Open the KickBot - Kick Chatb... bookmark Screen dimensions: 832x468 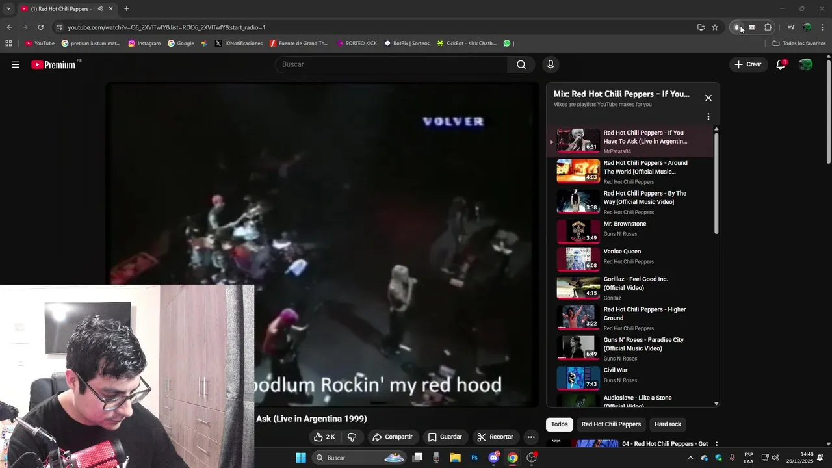(467, 44)
